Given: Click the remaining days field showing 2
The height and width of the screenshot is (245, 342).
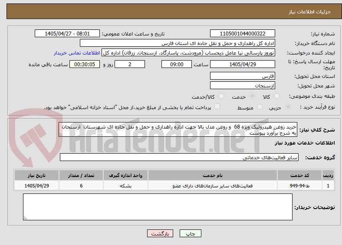Looking at the screenshot, I should pos(130,64).
